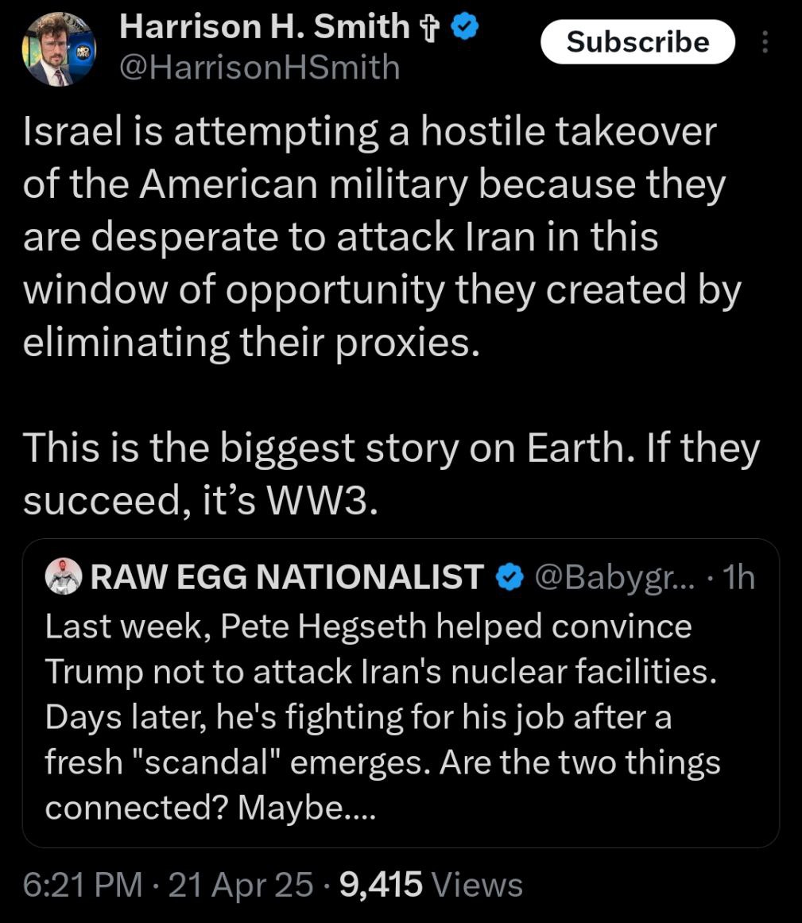Open the 9,415 Views count
Screen dimensions: 802x923
click(x=432, y=885)
